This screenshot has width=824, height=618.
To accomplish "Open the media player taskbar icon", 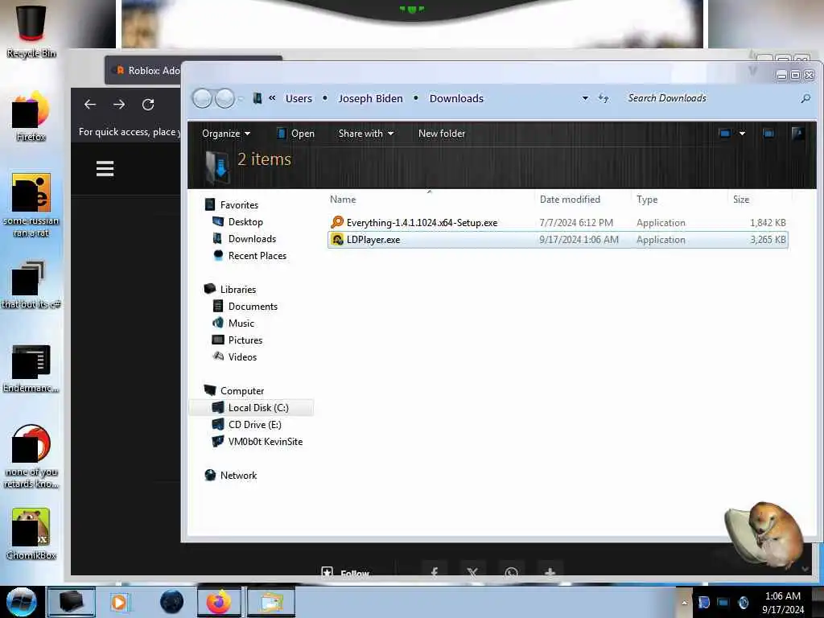I will point(119,602).
